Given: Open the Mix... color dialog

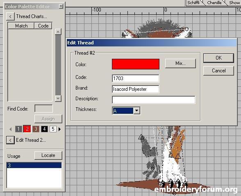Looking at the screenshot, I should [180, 63].
